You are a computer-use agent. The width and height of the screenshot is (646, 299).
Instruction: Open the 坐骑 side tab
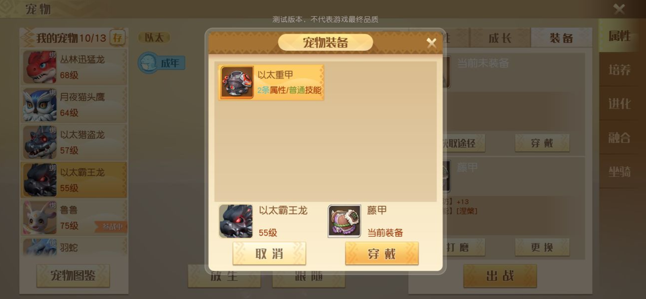pos(619,172)
